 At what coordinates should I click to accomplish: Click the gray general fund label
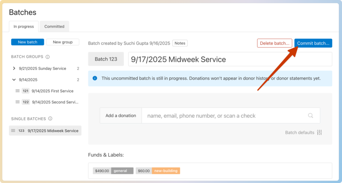(122, 171)
